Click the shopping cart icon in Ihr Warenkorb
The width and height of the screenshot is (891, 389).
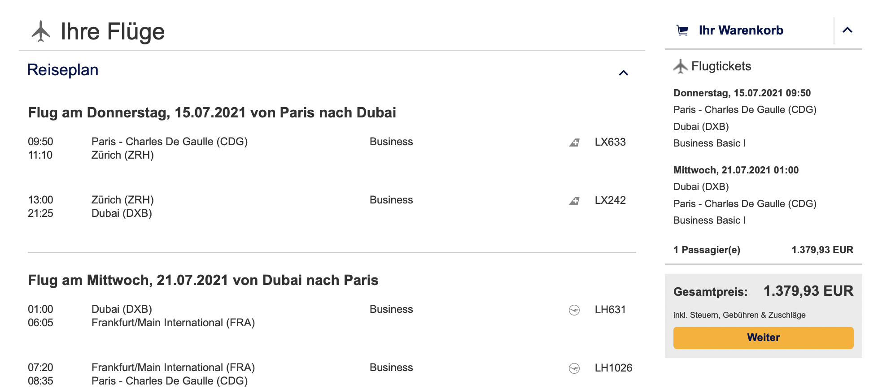(x=682, y=30)
